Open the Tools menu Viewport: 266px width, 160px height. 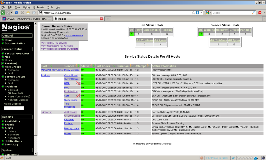[50, 7]
